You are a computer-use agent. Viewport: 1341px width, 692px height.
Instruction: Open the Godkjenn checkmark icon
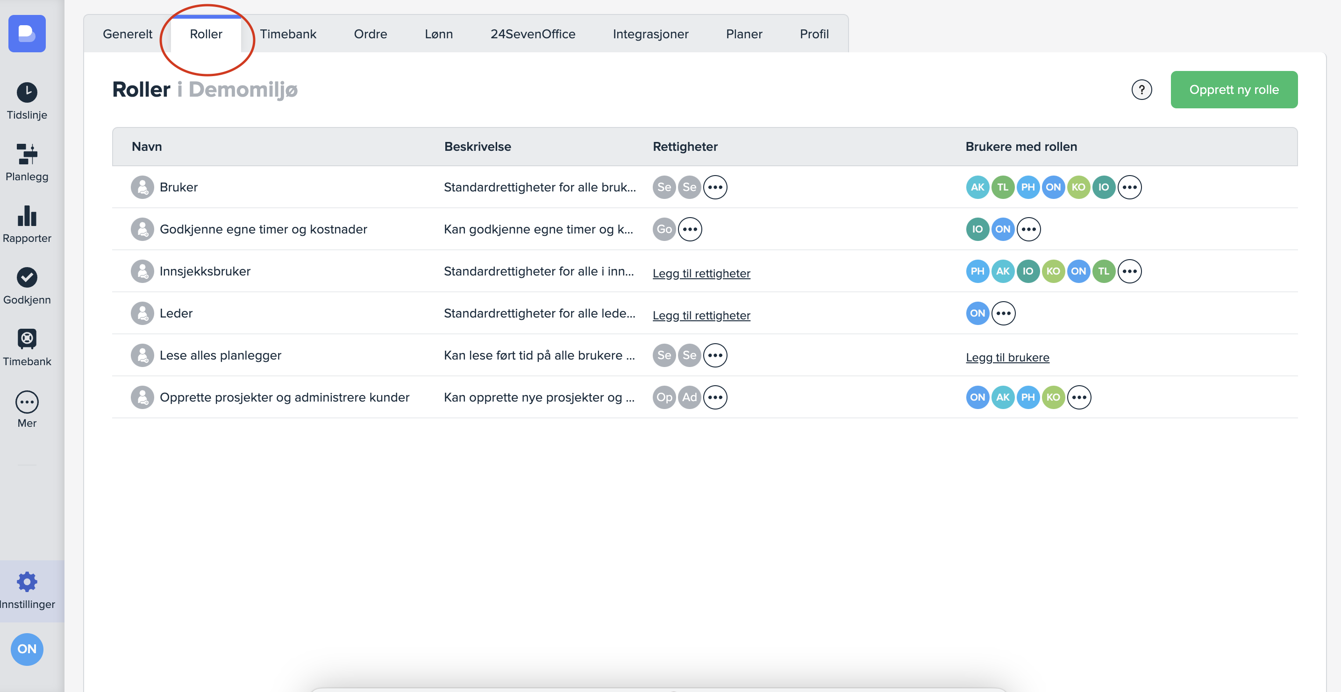pos(27,277)
